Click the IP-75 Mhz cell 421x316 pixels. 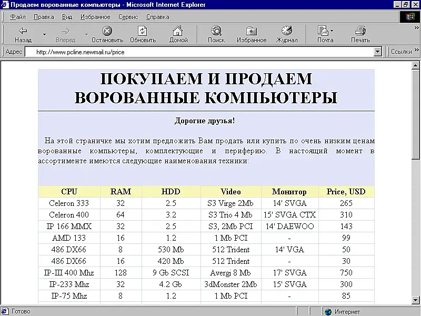pyautogui.click(x=69, y=296)
